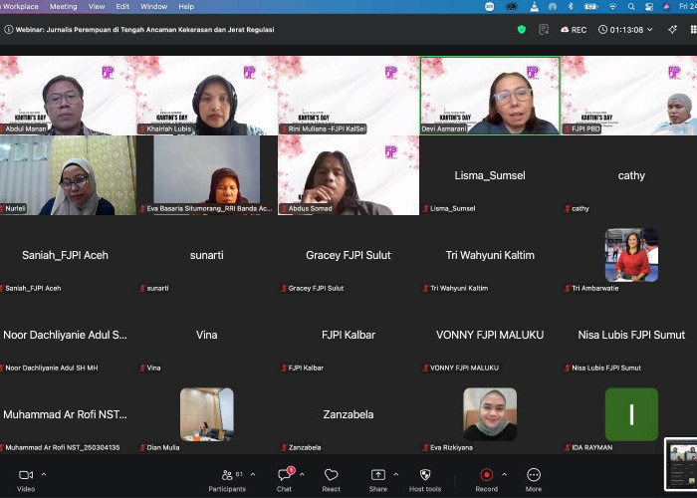Expand video options arrow next to Video
This screenshot has width=697, height=498.
point(44,475)
